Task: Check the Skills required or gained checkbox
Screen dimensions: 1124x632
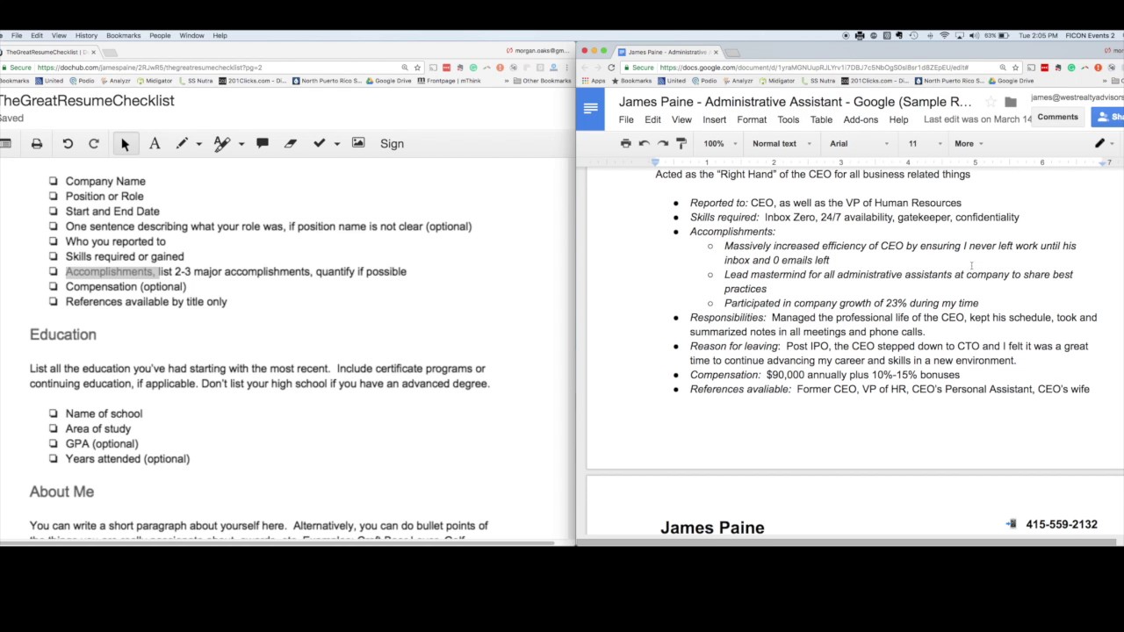Action: click(54, 256)
